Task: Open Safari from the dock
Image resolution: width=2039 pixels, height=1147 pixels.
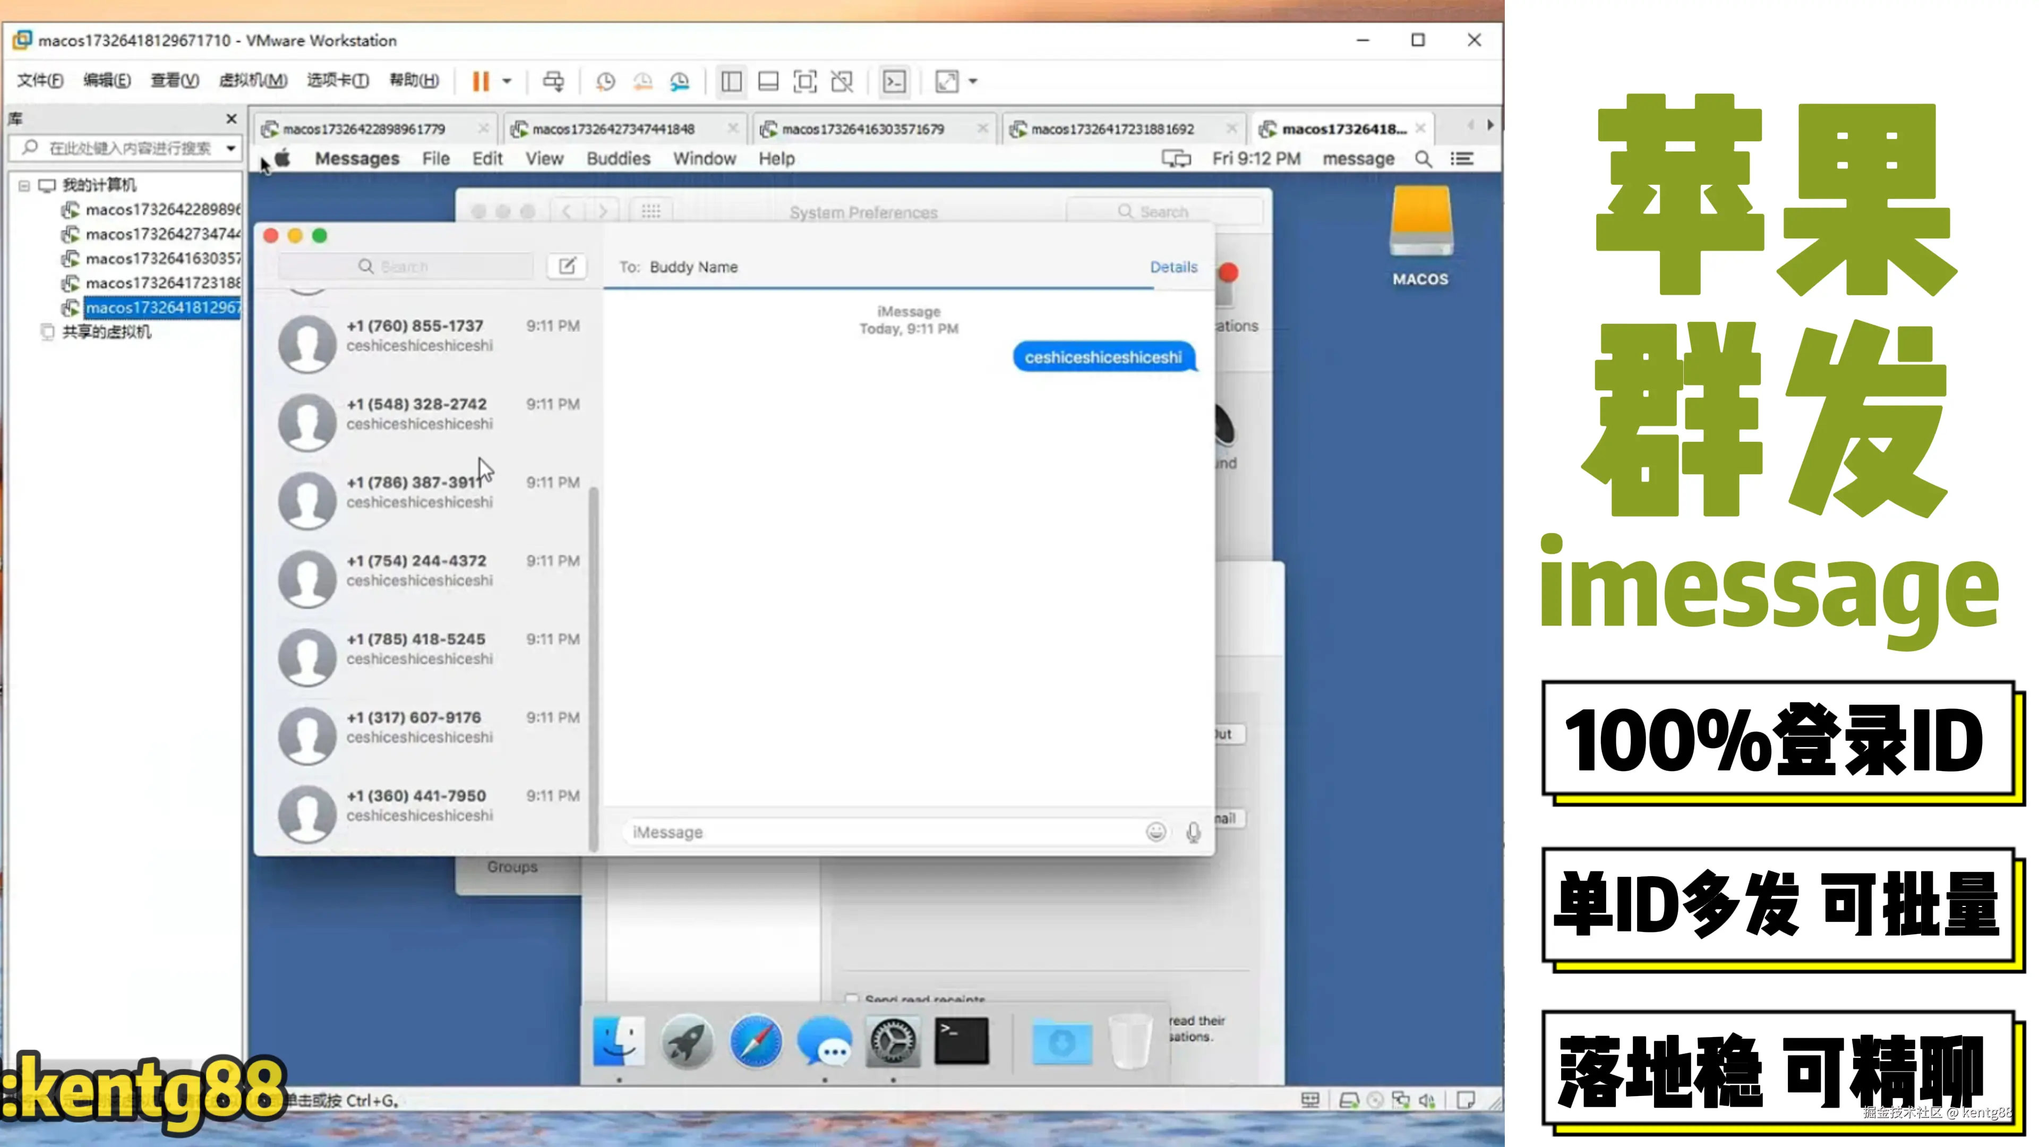Action: (756, 1042)
